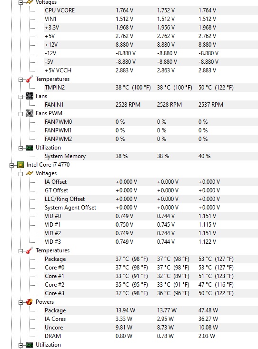
Task: Select the FANIN1 fan speed row
Action: pos(151,105)
